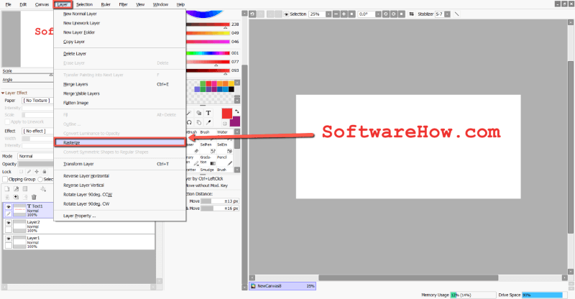Select the shape tool icon left of Text tool
The height and width of the screenshot is (299, 575).
(199, 113)
